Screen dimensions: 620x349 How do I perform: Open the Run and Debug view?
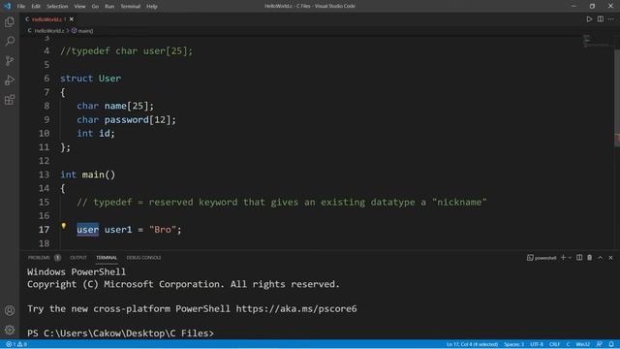[10, 79]
